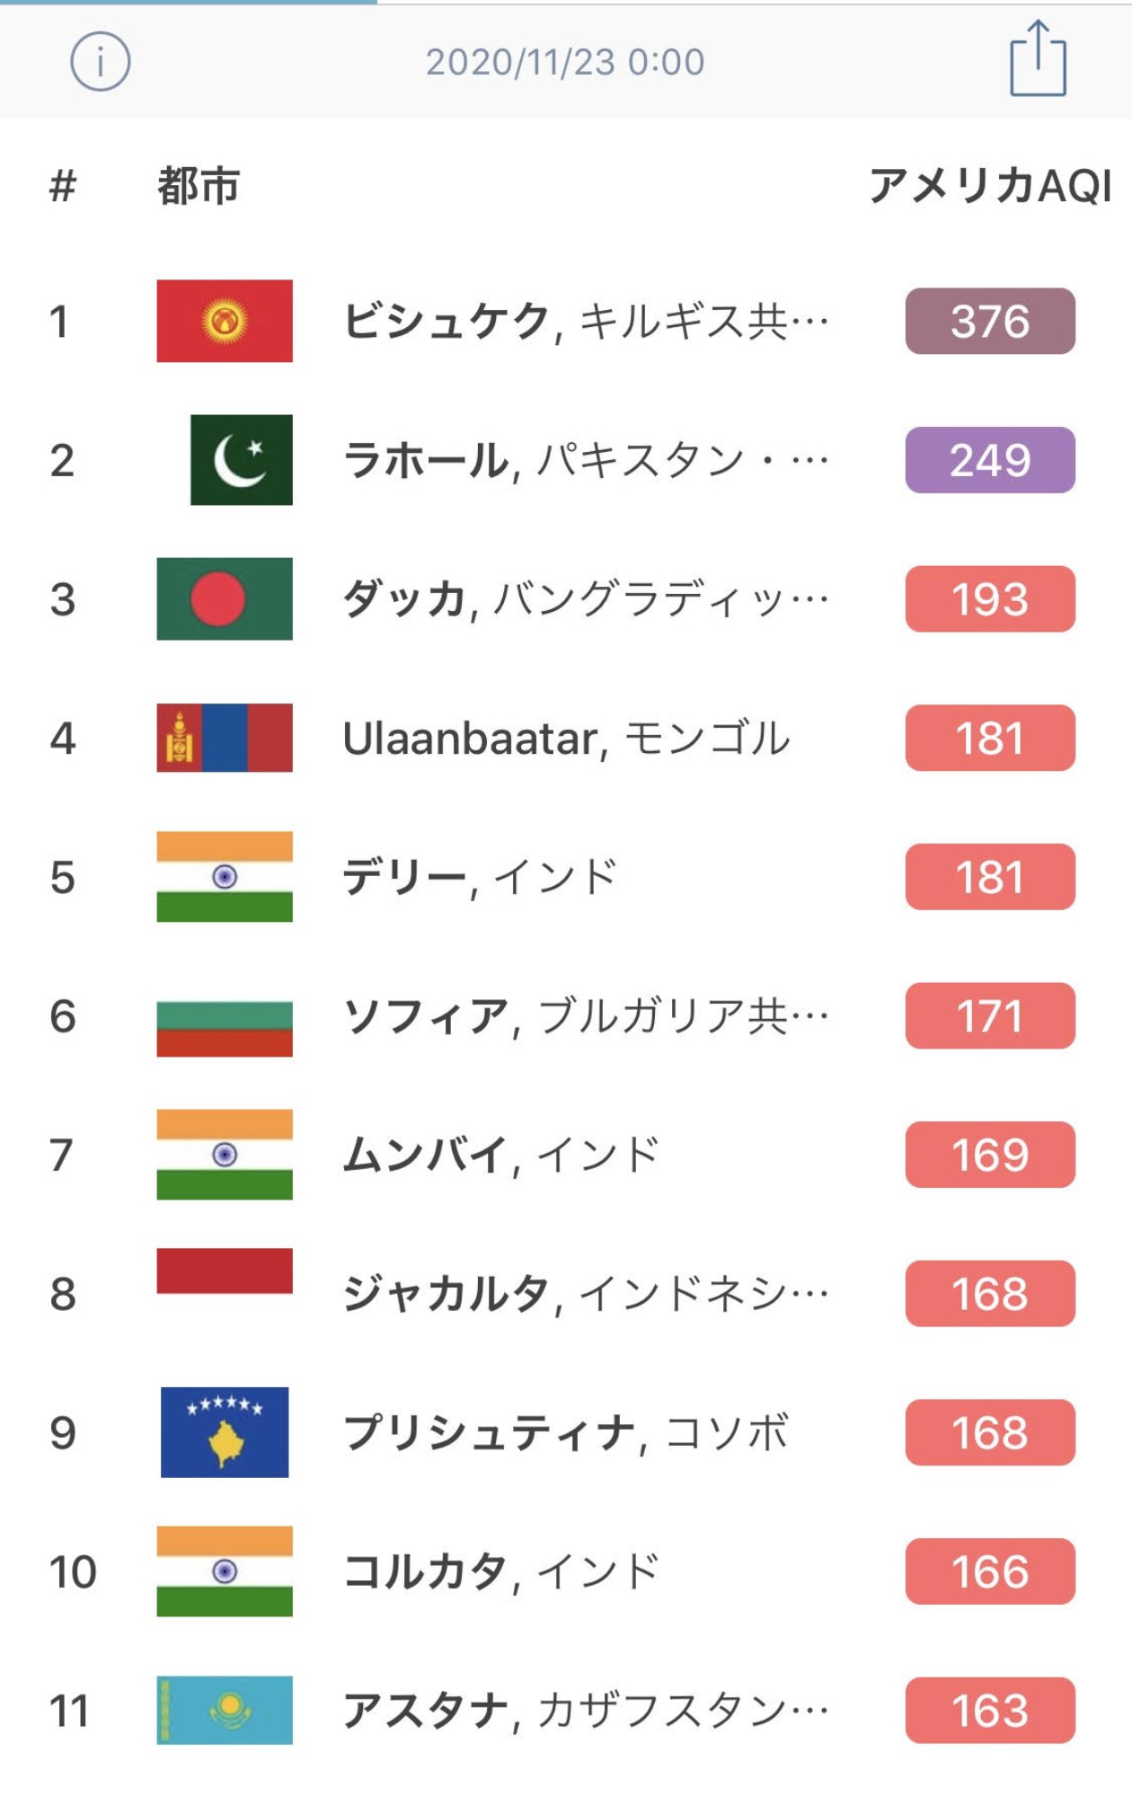Tap the Pakistan flag icon
Screen dimensions: 1132x1797
(241, 460)
